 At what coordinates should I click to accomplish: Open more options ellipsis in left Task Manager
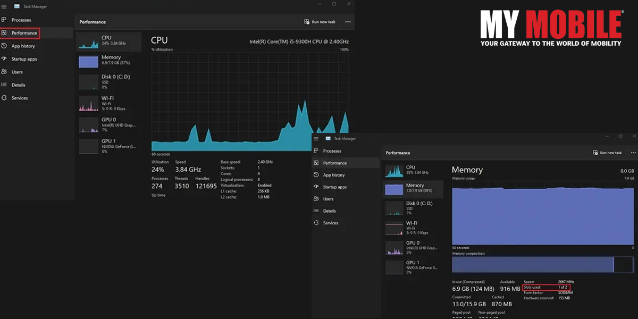point(348,22)
